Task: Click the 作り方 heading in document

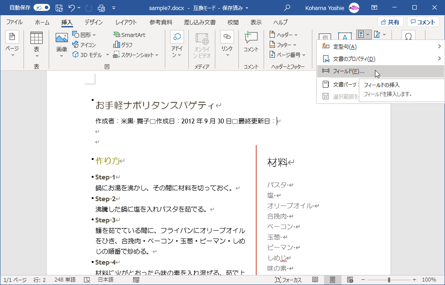Action: tap(107, 161)
